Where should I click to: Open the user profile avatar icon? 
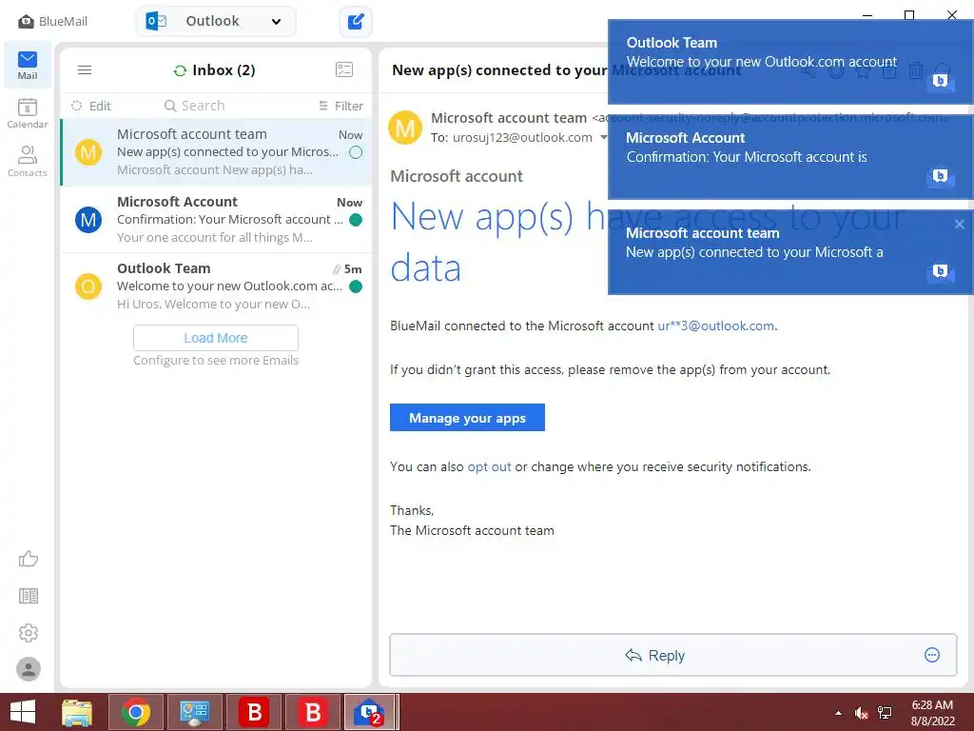28,669
